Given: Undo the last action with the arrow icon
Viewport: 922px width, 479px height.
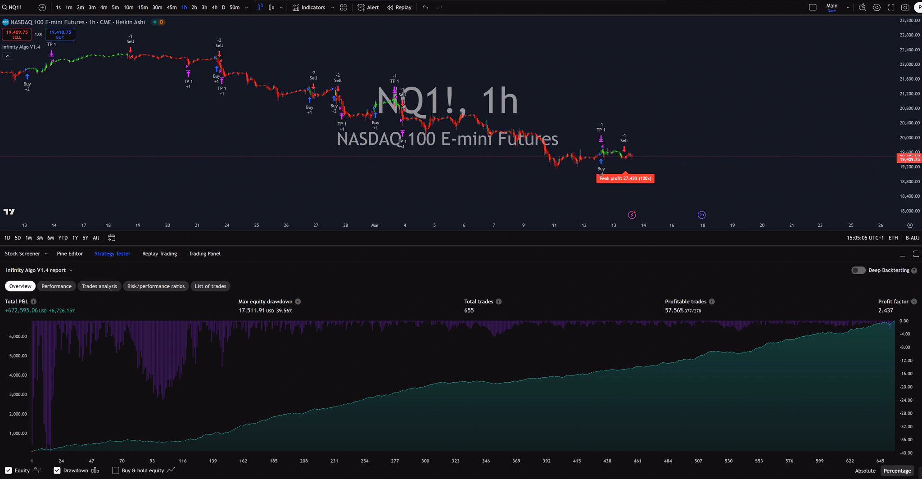Looking at the screenshot, I should pyautogui.click(x=425, y=7).
